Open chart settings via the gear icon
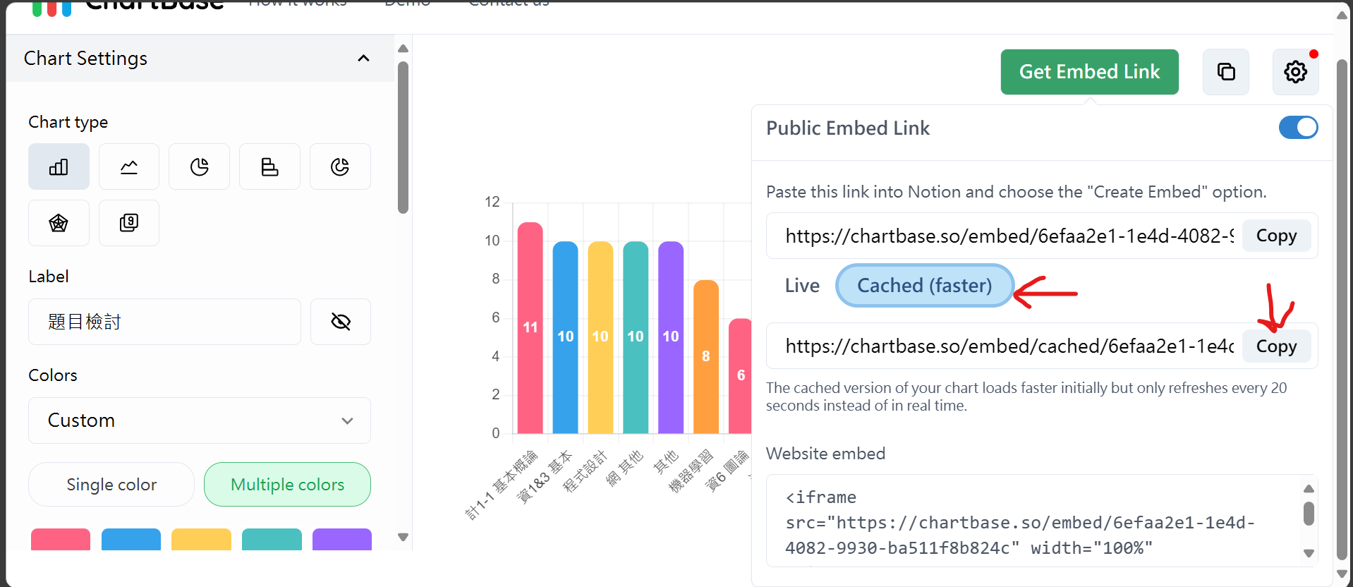The width and height of the screenshot is (1353, 587). pos(1295,71)
